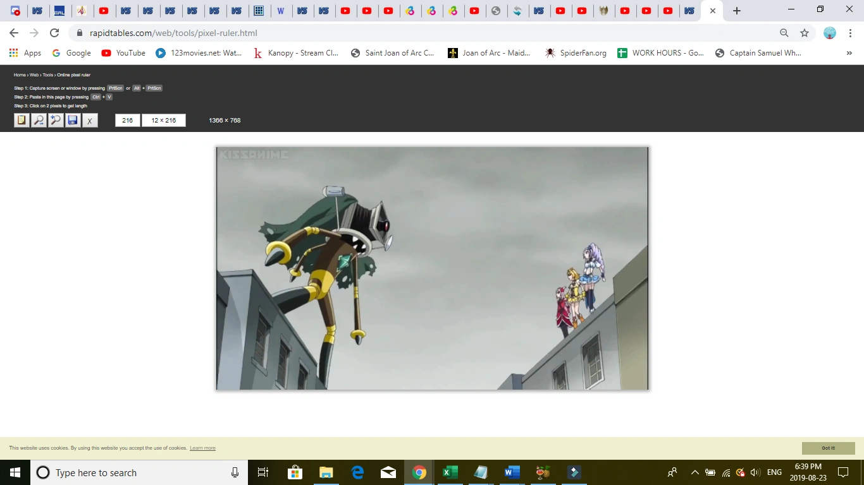Click the Tools breadcrumb link
The image size is (864, 485).
[x=48, y=75]
